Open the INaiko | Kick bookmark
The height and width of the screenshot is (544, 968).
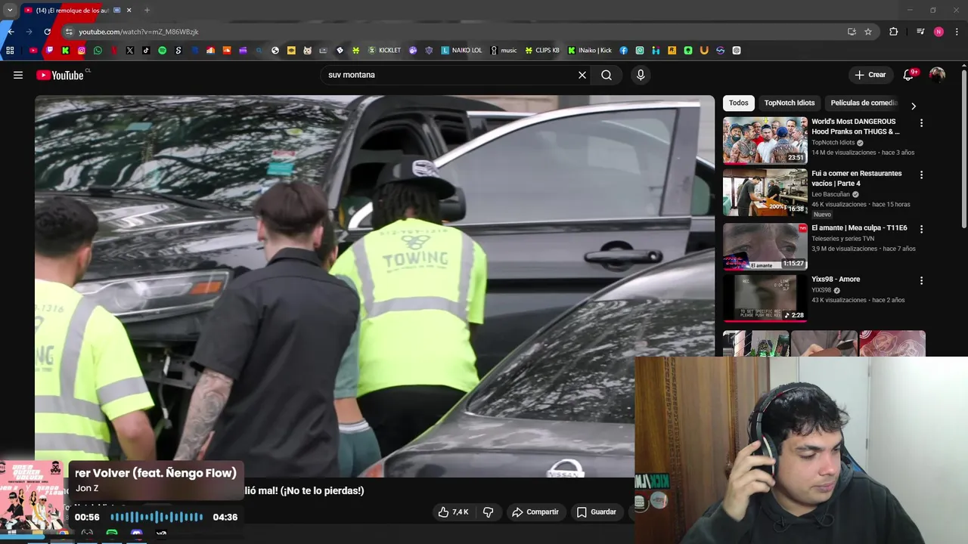[x=590, y=51]
